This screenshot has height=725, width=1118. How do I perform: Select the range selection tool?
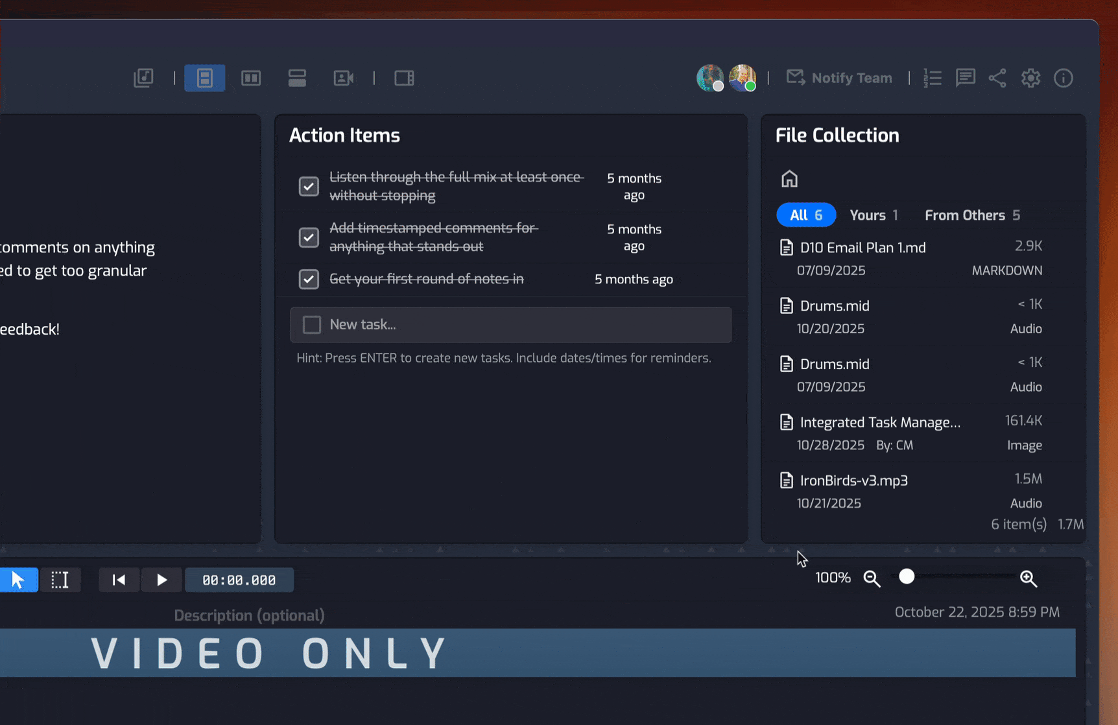[60, 580]
